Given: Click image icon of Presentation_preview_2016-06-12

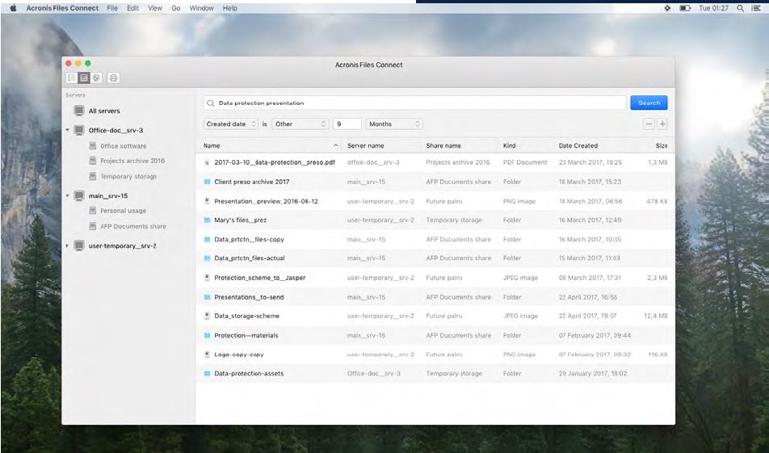Looking at the screenshot, I should click(207, 201).
